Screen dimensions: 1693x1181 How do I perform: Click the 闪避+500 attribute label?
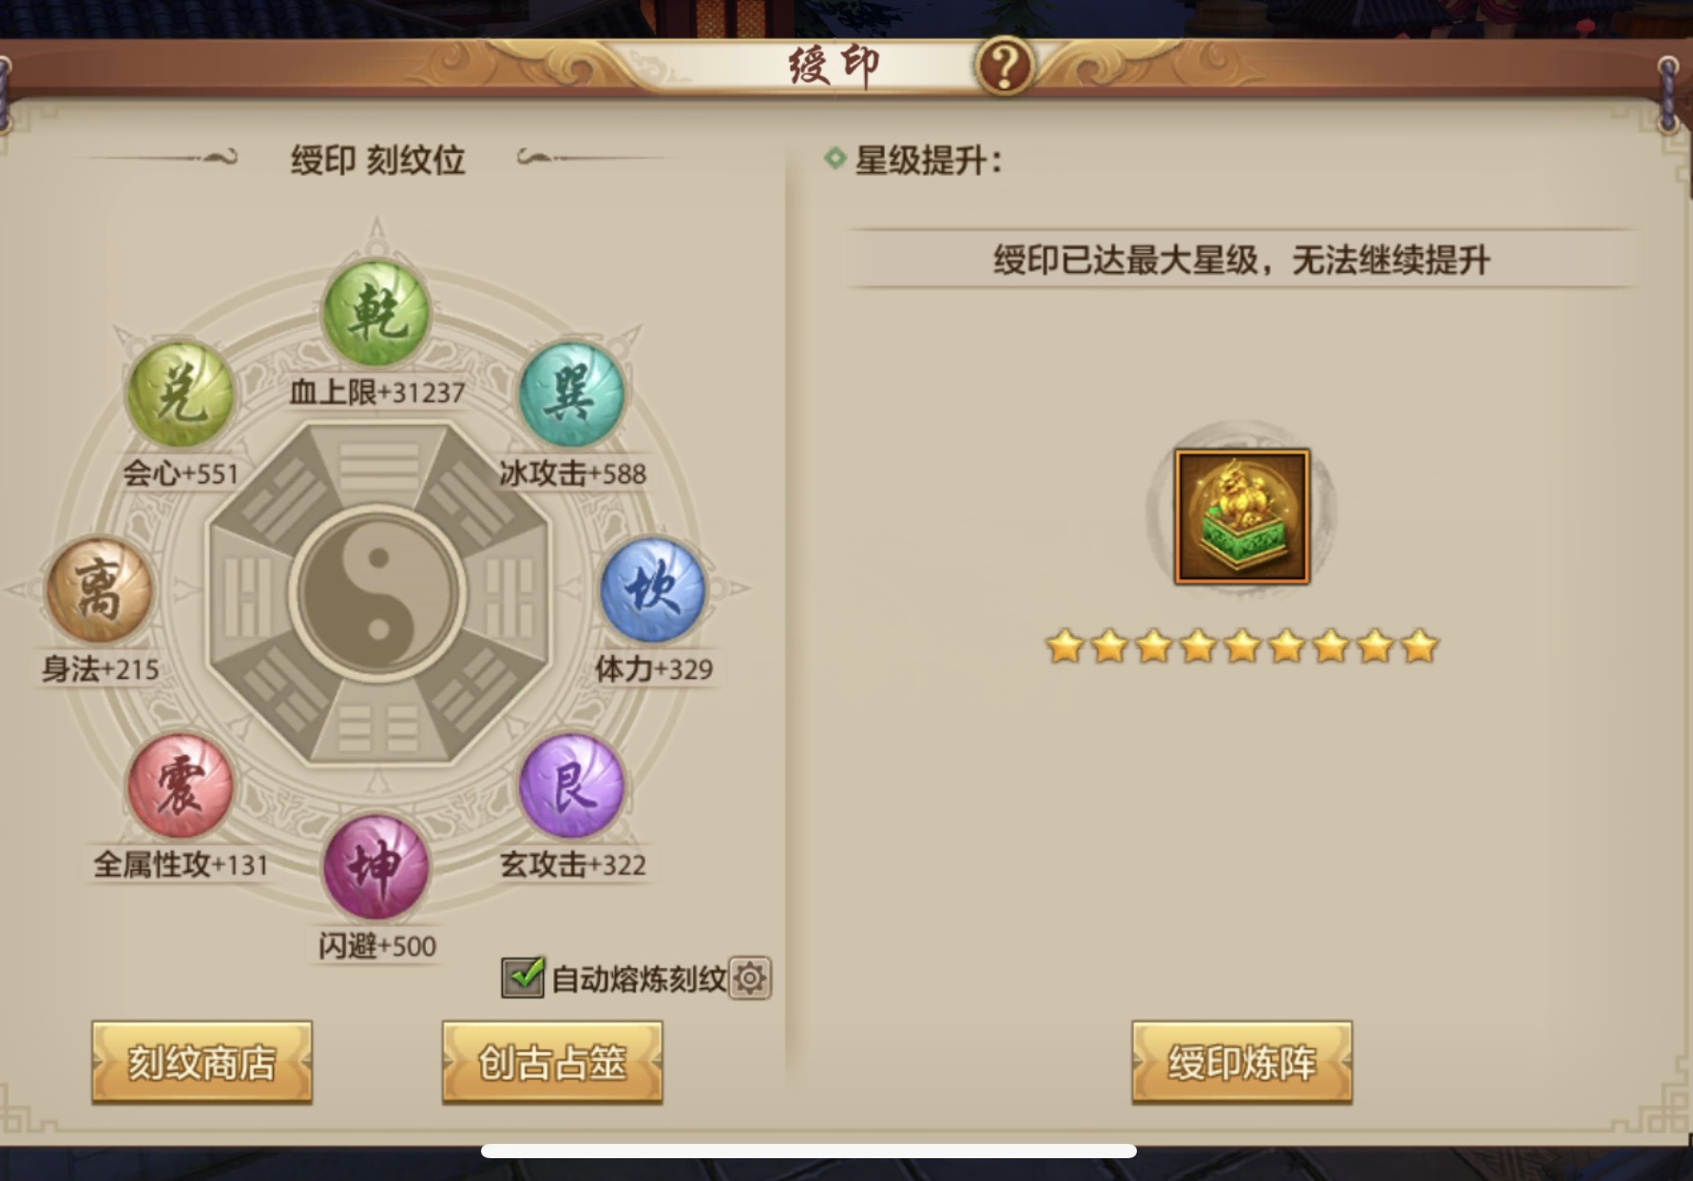377,946
